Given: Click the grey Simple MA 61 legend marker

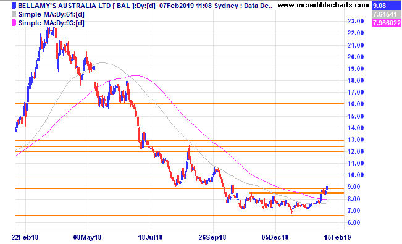Looking at the screenshot, I should (x=14, y=14).
